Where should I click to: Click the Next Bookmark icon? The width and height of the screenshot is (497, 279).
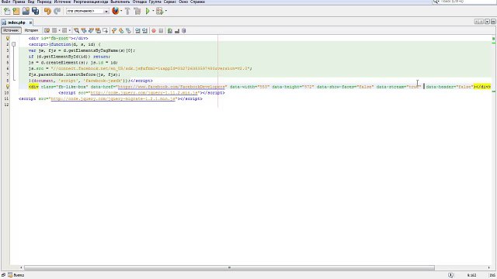(121, 31)
